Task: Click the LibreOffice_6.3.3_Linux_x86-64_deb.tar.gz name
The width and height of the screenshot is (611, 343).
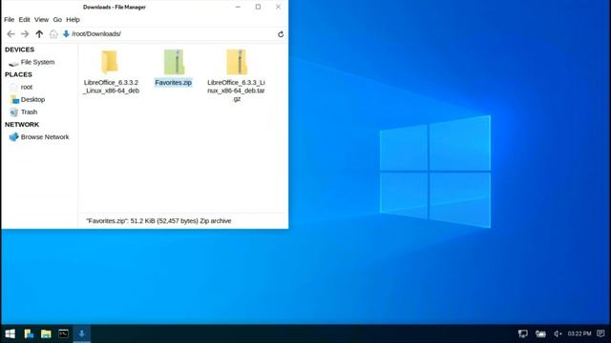Action: 237,91
